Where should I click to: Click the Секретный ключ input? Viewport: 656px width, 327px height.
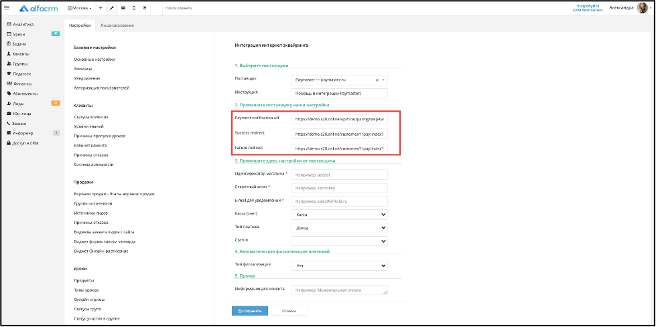(x=339, y=188)
